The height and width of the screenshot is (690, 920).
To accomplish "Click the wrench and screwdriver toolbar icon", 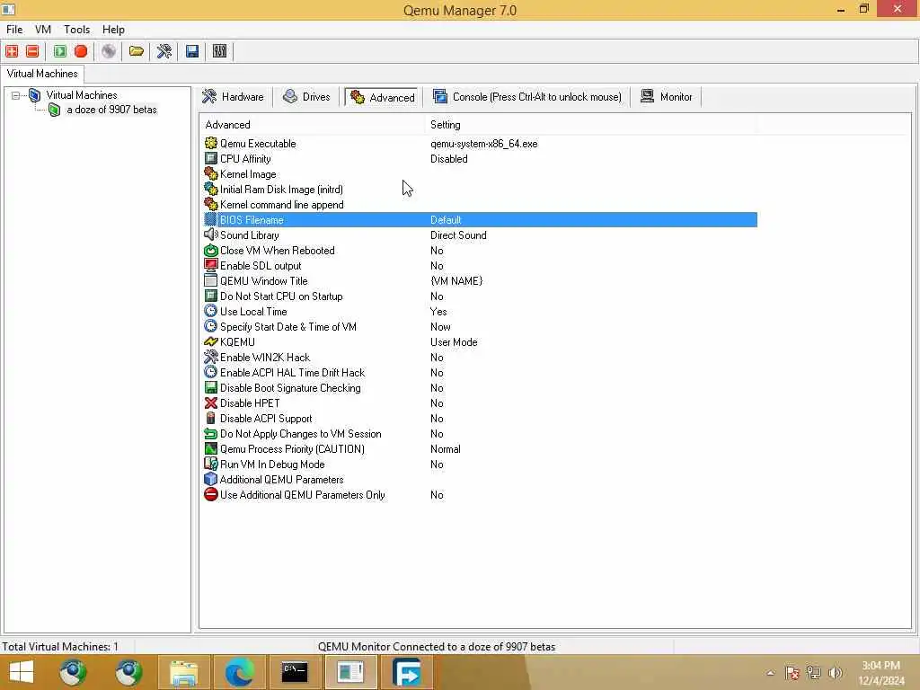I will click(164, 51).
